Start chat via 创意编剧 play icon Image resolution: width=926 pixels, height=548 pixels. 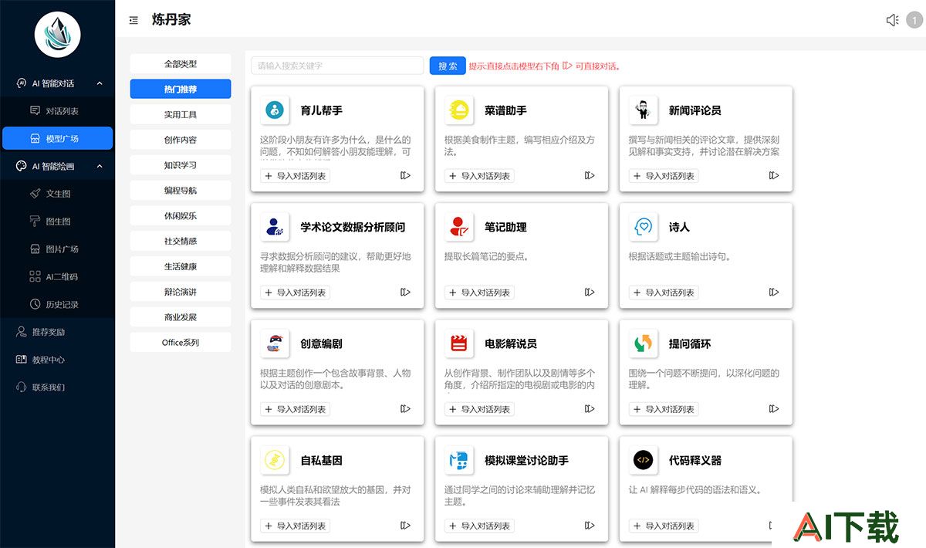point(405,409)
